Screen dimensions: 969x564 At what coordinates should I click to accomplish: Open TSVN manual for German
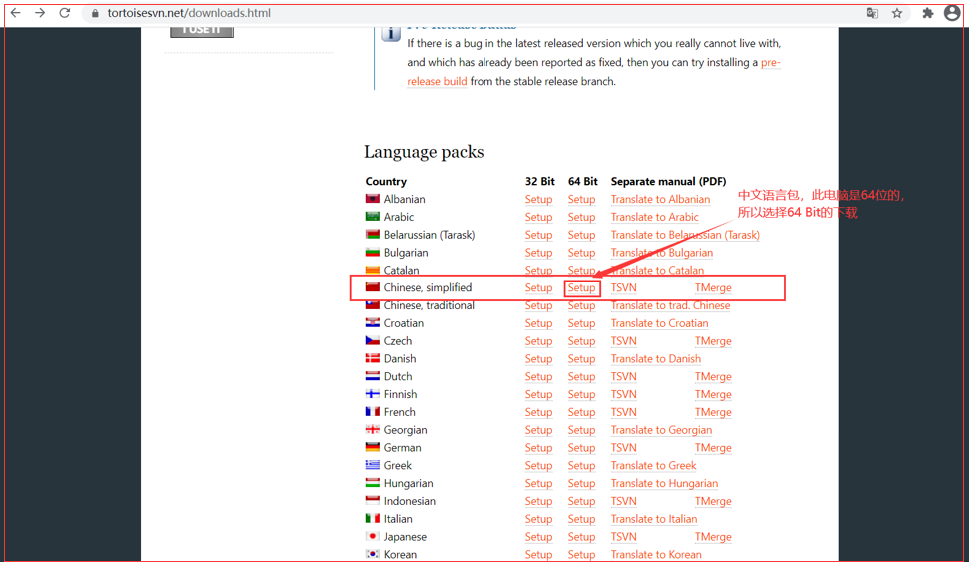pos(623,448)
